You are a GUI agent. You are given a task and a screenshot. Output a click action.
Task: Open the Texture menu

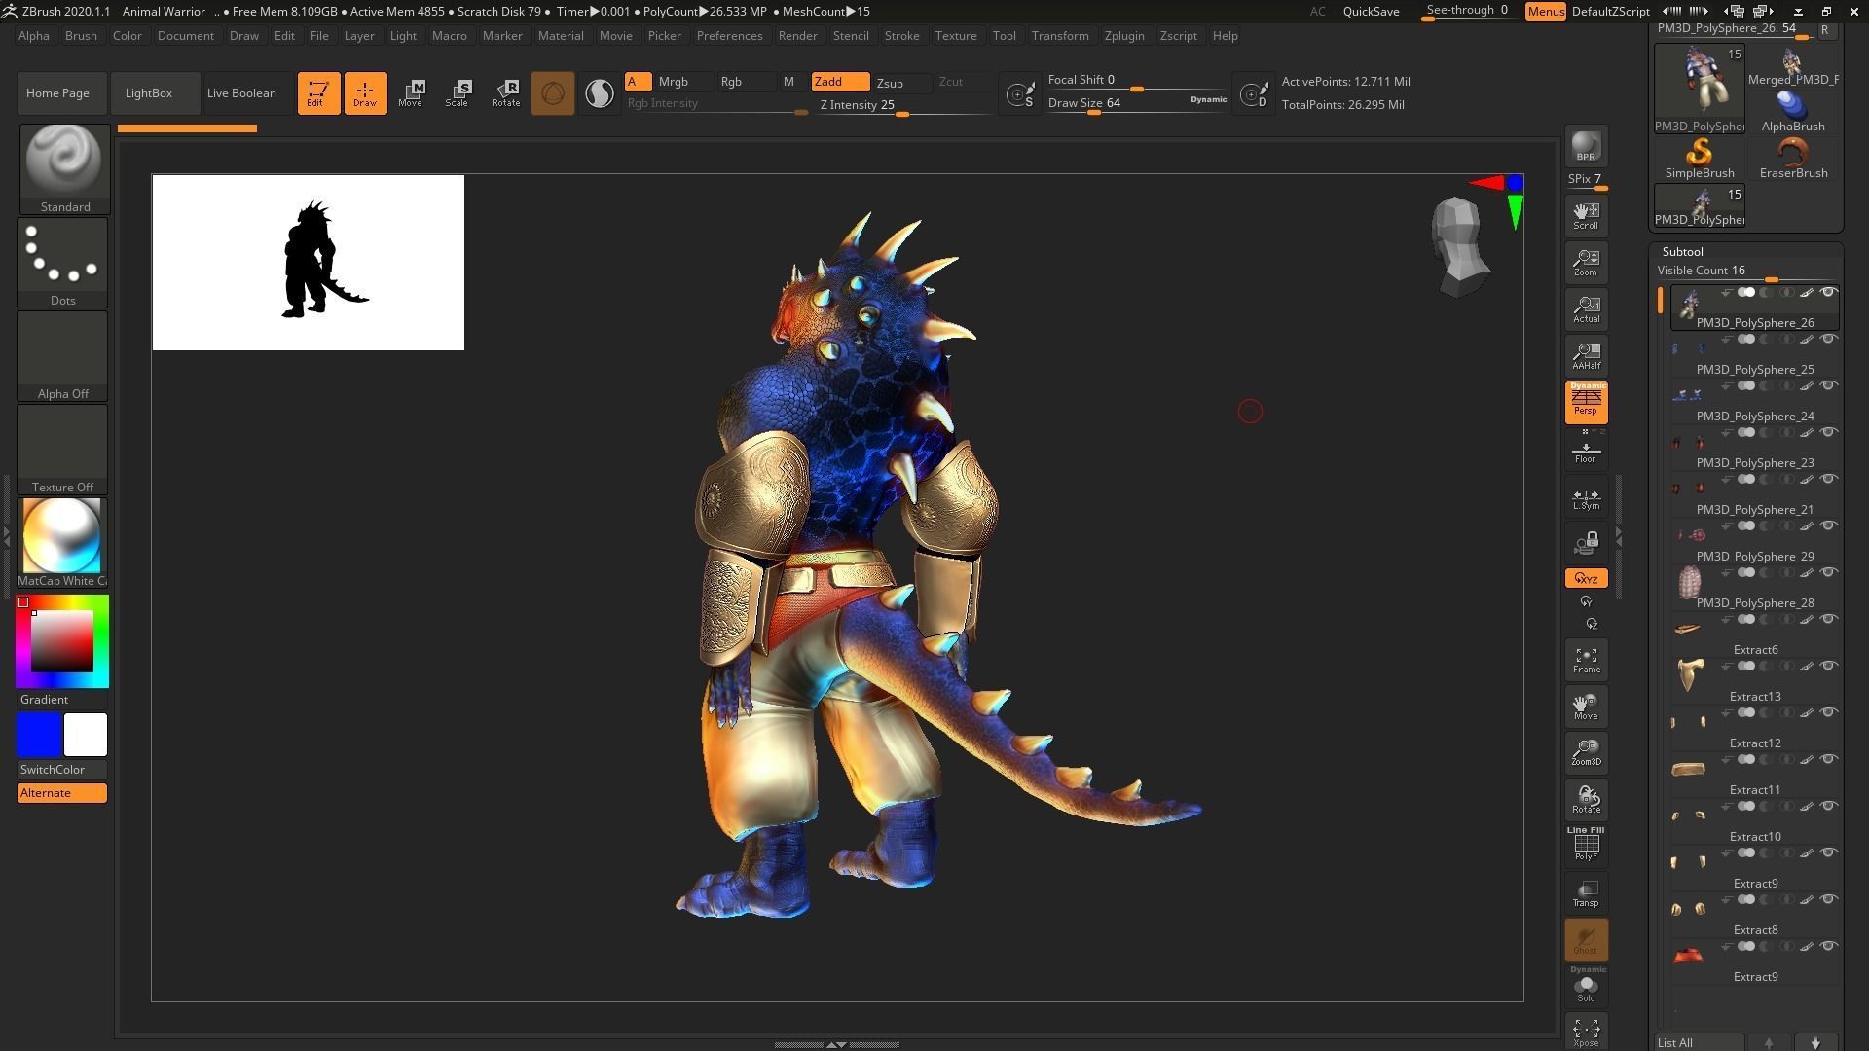point(955,36)
